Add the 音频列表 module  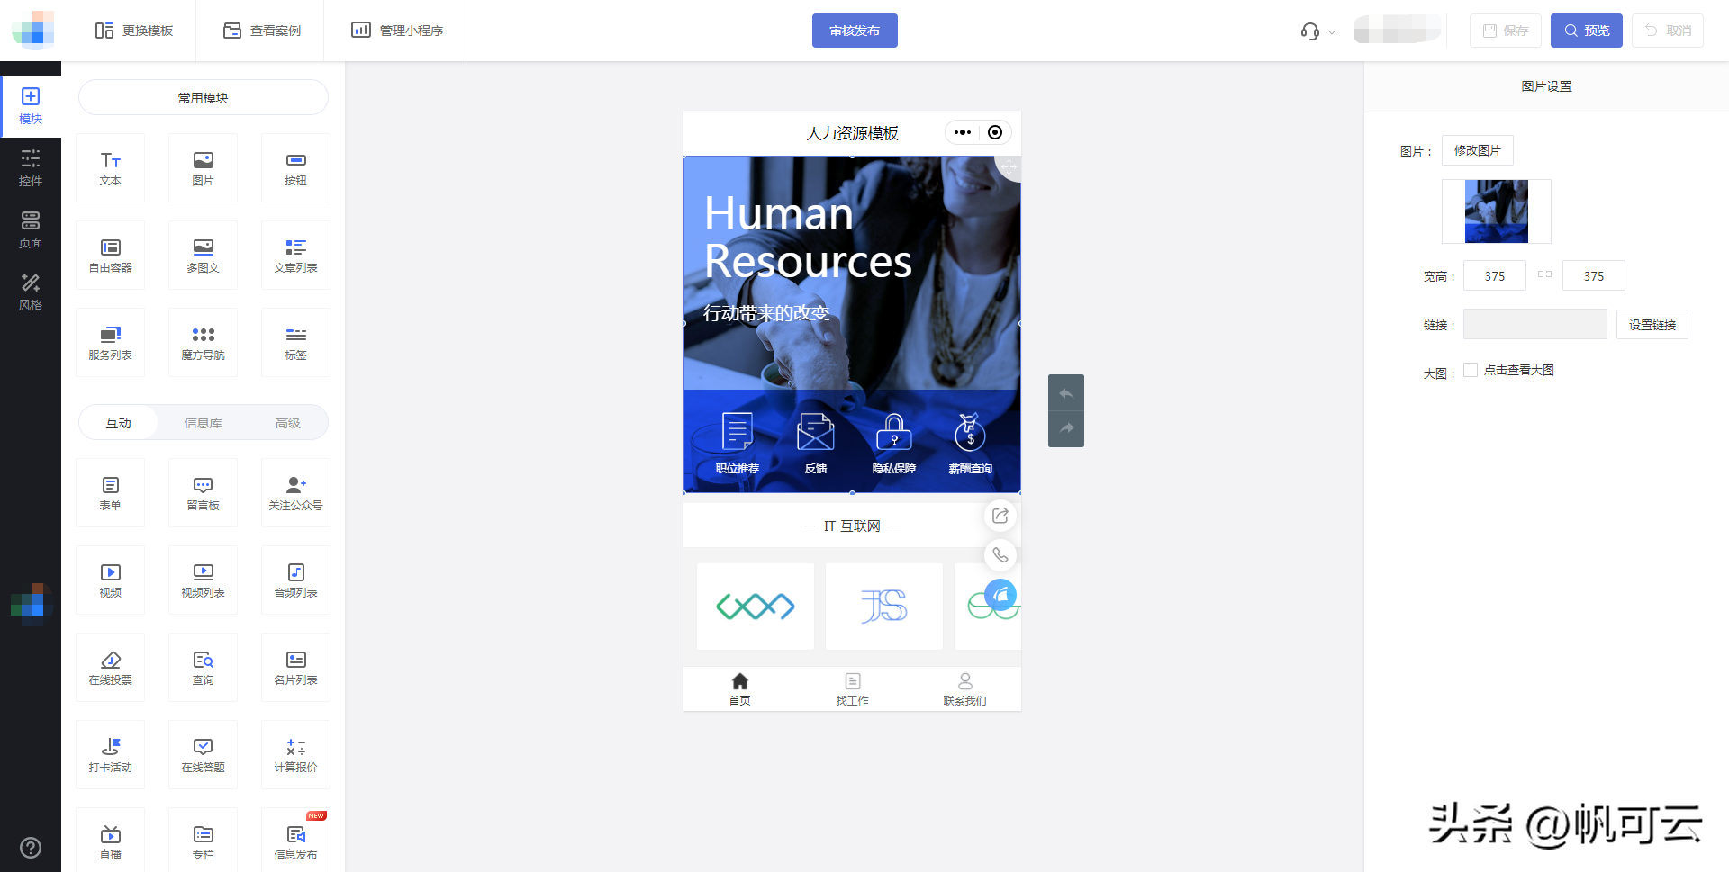pyautogui.click(x=295, y=580)
